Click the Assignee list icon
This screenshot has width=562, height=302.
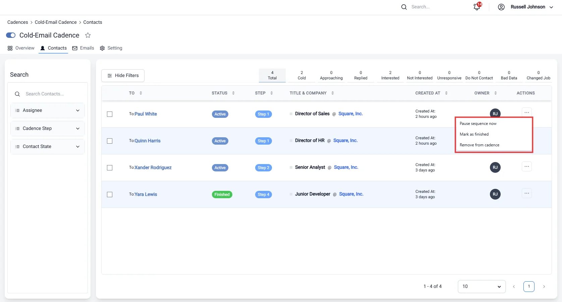(17, 110)
